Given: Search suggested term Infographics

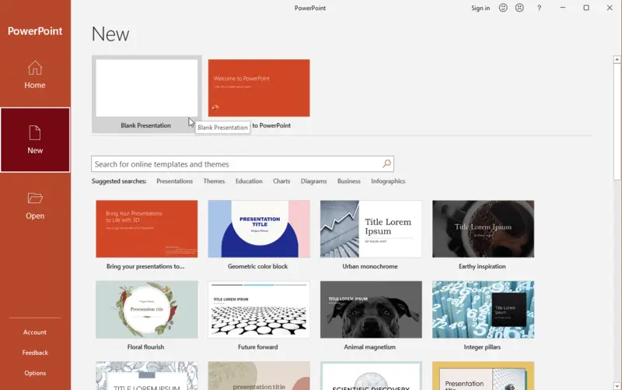Looking at the screenshot, I should [388, 181].
